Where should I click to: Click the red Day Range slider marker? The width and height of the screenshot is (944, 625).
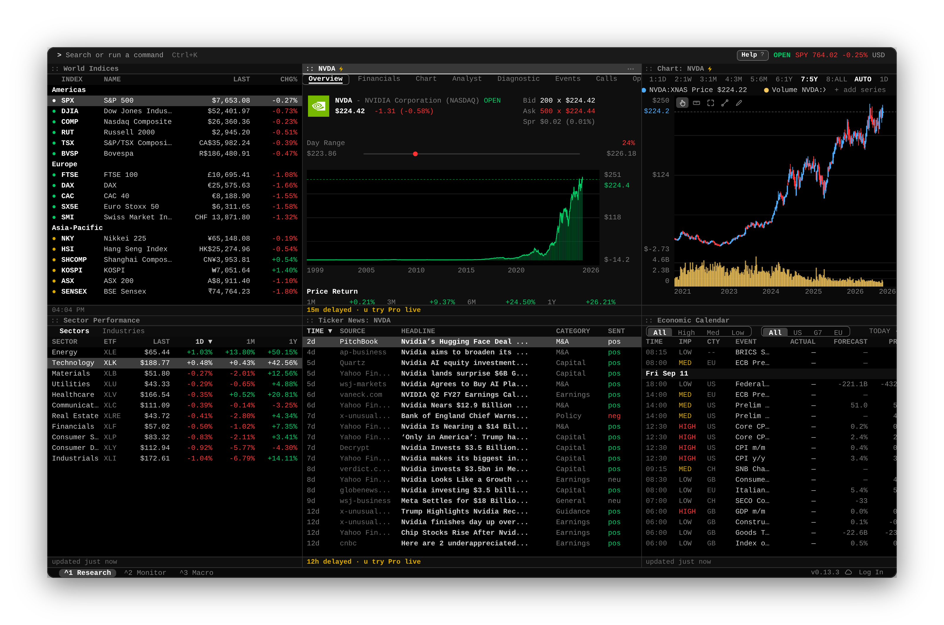pos(415,154)
